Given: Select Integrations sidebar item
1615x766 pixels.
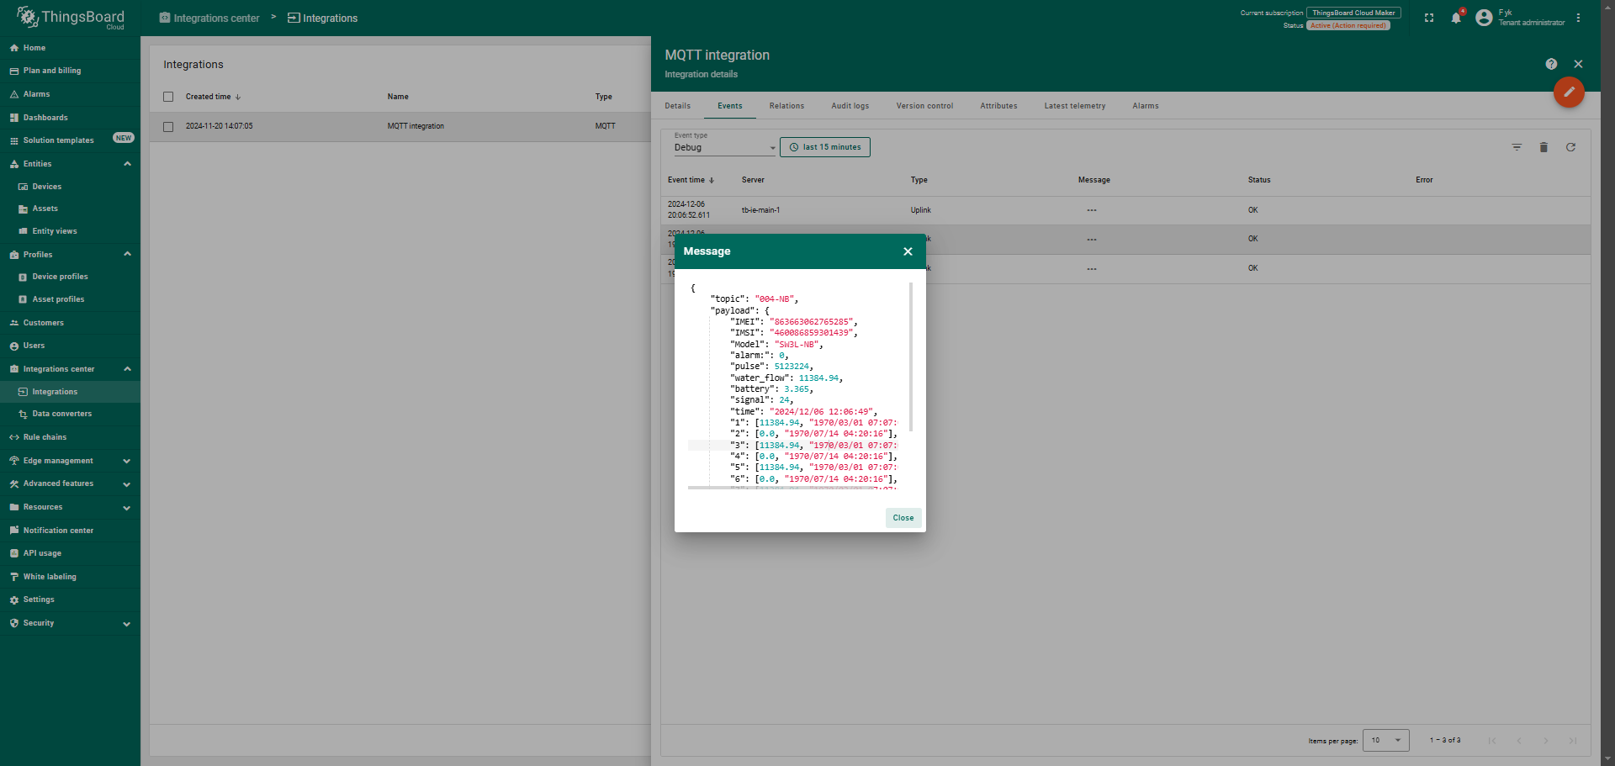Looking at the screenshot, I should point(70,392).
